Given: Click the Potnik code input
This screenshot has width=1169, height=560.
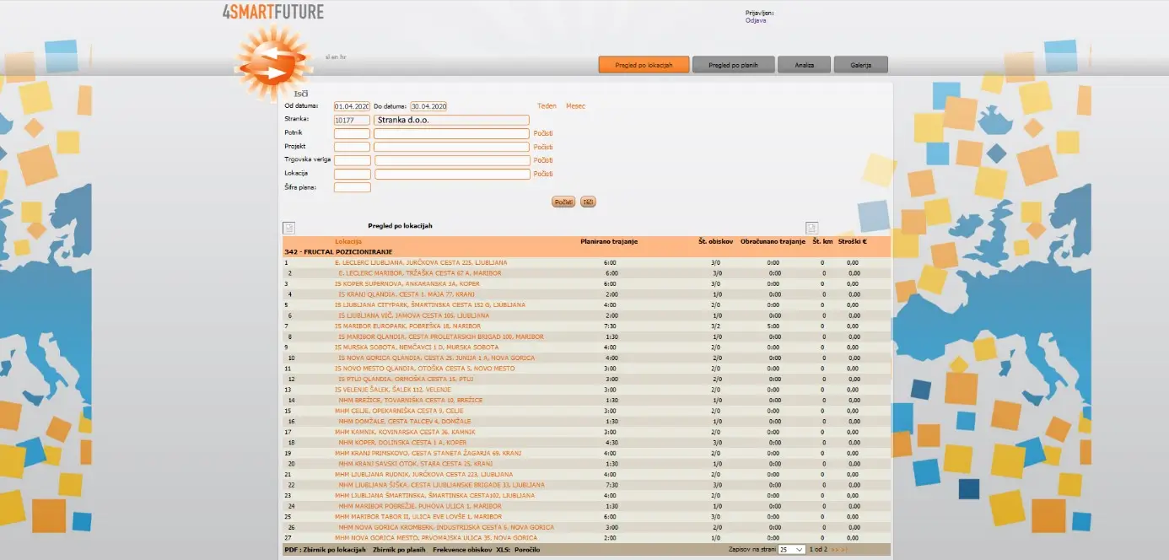Looking at the screenshot, I should pos(352,133).
